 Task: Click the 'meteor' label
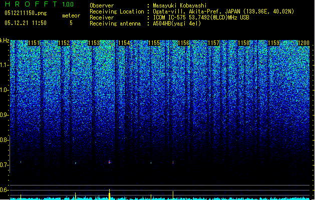coord(71,15)
